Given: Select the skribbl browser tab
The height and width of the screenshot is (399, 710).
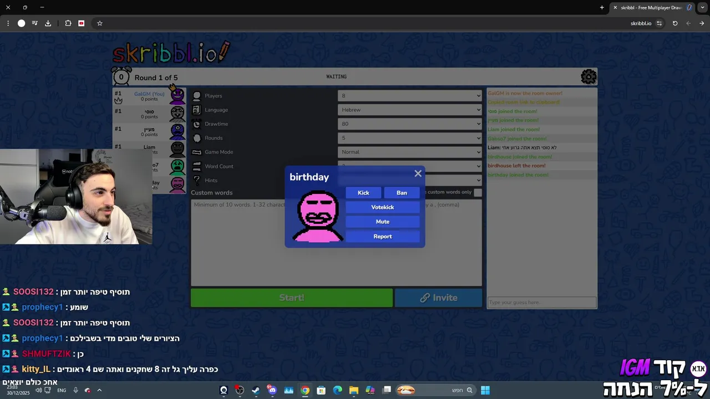Looking at the screenshot, I should (652, 8).
